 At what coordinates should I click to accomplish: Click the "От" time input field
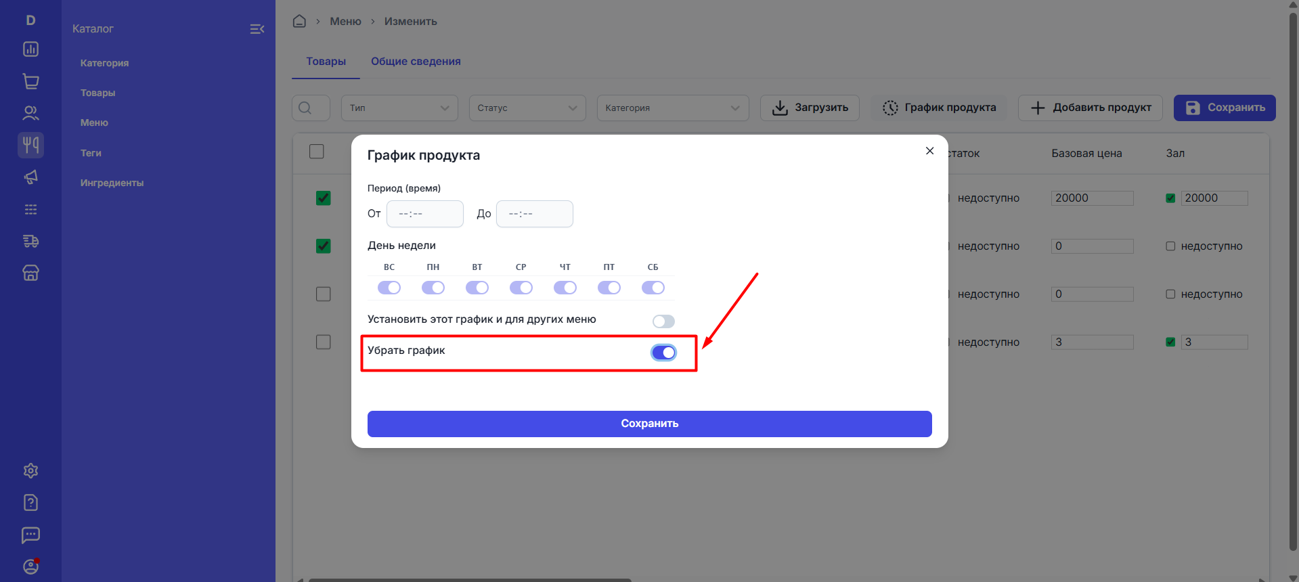424,214
